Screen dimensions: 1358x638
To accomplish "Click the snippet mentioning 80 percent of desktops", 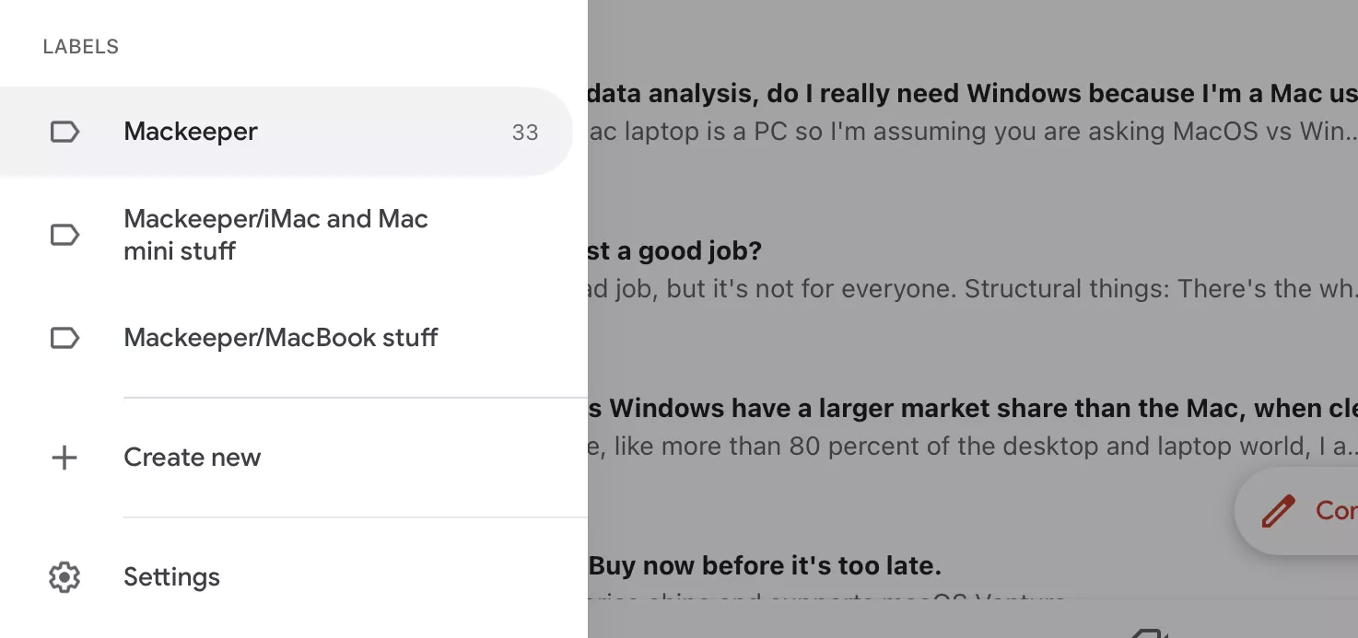I will 972,447.
